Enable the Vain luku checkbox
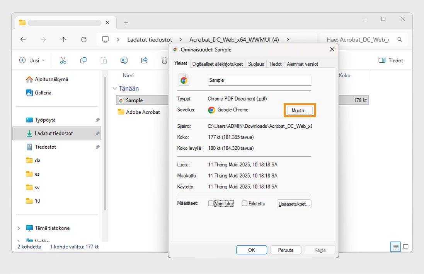The width and height of the screenshot is (424, 274). [x=211, y=203]
